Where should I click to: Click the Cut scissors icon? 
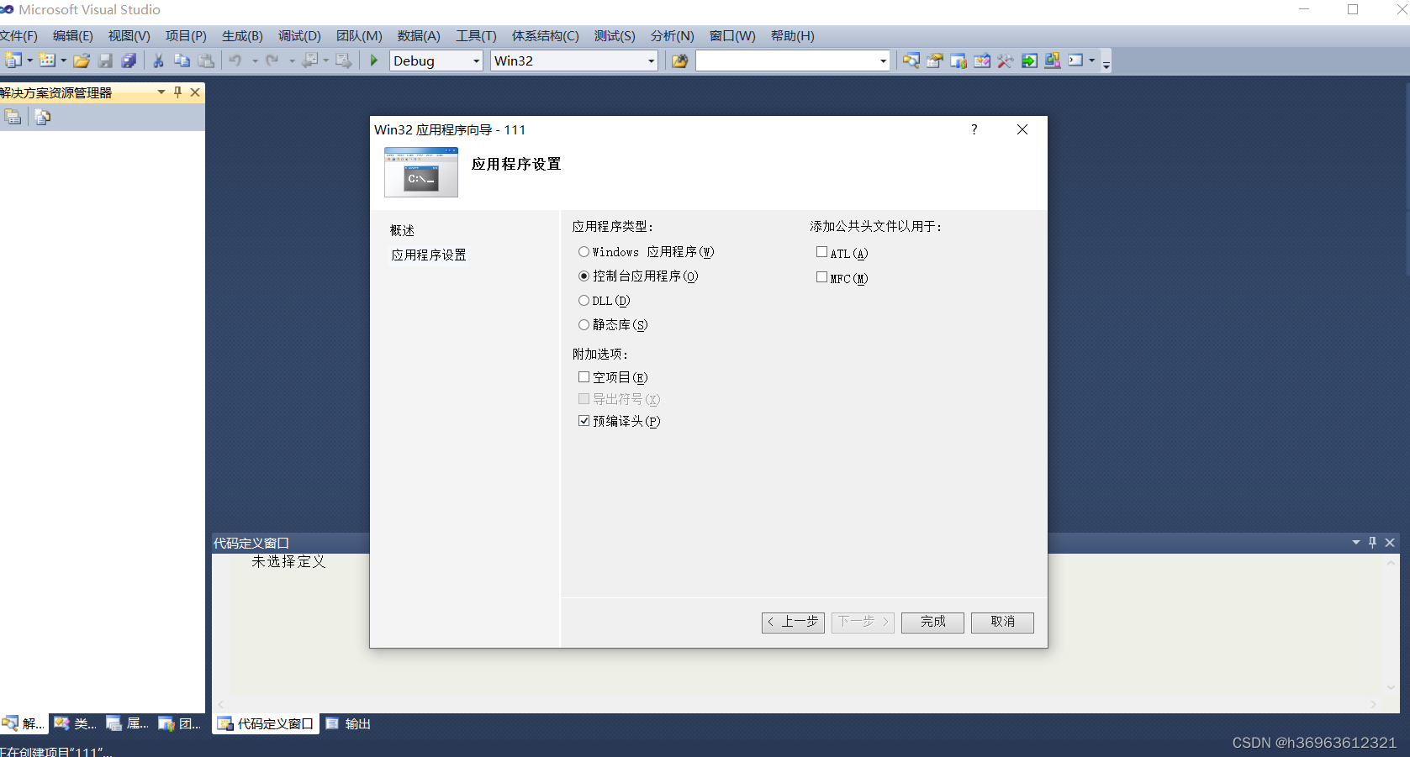[x=158, y=60]
